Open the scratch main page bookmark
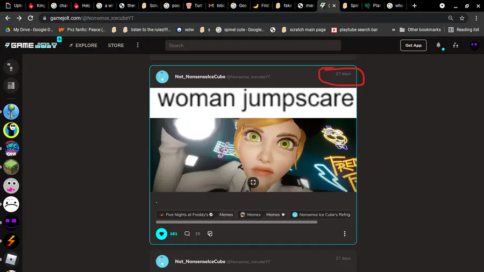Image resolution: width=484 pixels, height=272 pixels. point(304,30)
